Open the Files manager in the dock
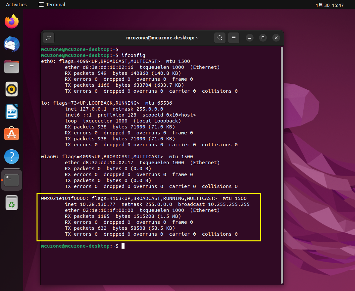The image size is (355, 291). pos(12,67)
